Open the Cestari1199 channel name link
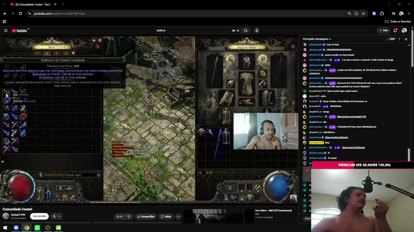This screenshot has height=232, width=414. tap(18, 215)
